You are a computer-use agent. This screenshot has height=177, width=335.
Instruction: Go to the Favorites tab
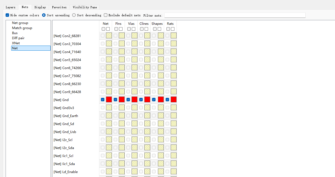59,7
